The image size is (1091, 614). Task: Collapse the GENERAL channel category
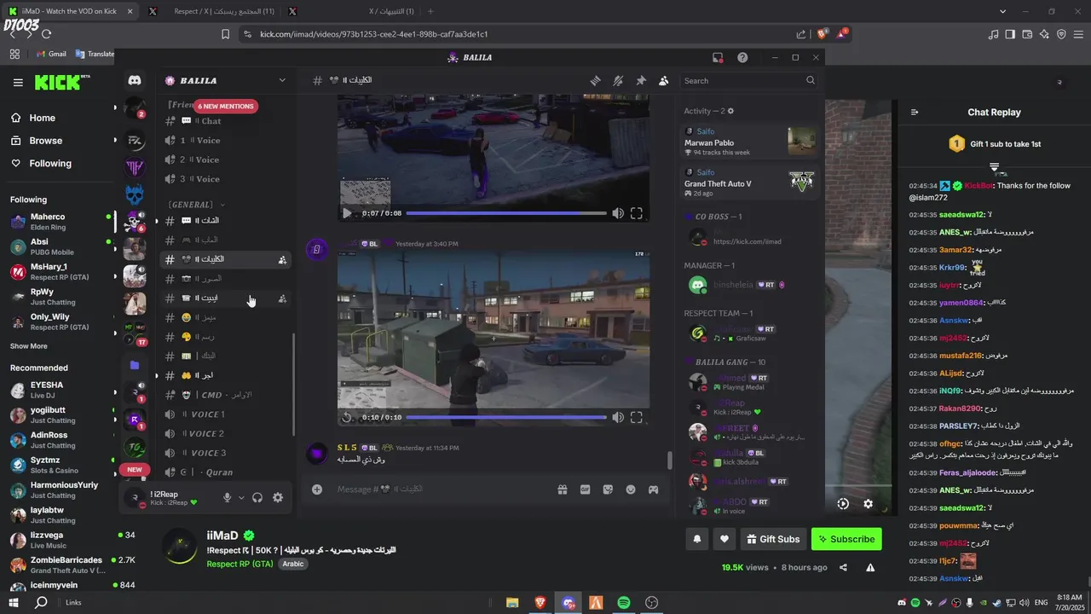click(197, 205)
